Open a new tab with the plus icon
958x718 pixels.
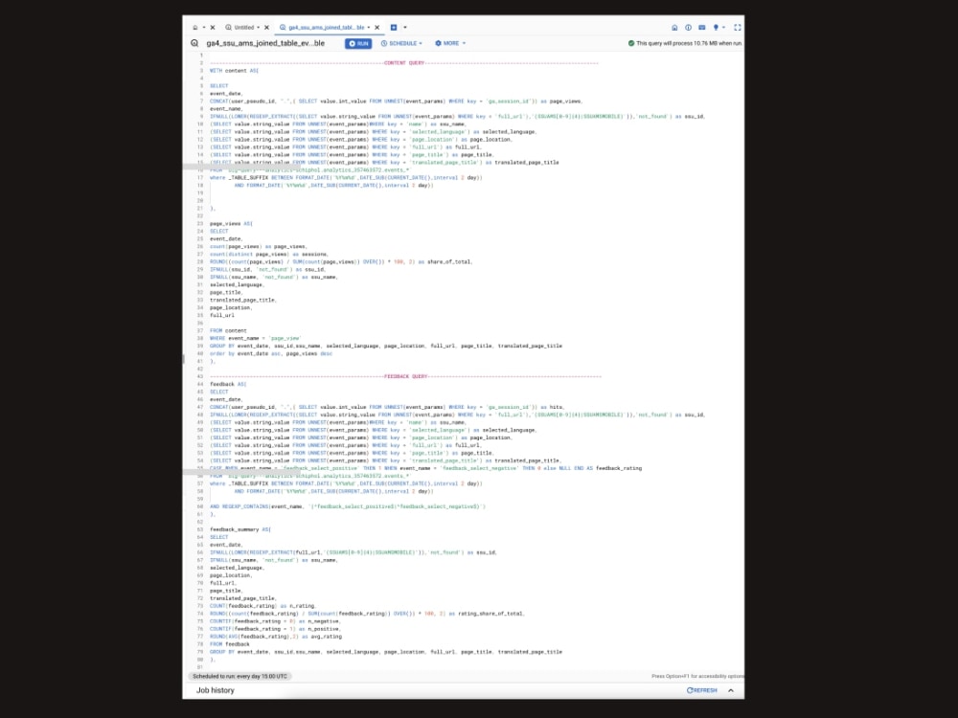point(394,28)
